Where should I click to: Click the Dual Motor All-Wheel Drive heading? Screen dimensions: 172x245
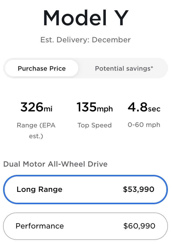[55, 164]
